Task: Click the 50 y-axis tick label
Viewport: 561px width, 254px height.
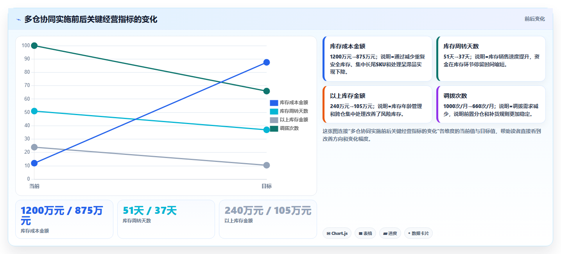Action: (x=27, y=112)
